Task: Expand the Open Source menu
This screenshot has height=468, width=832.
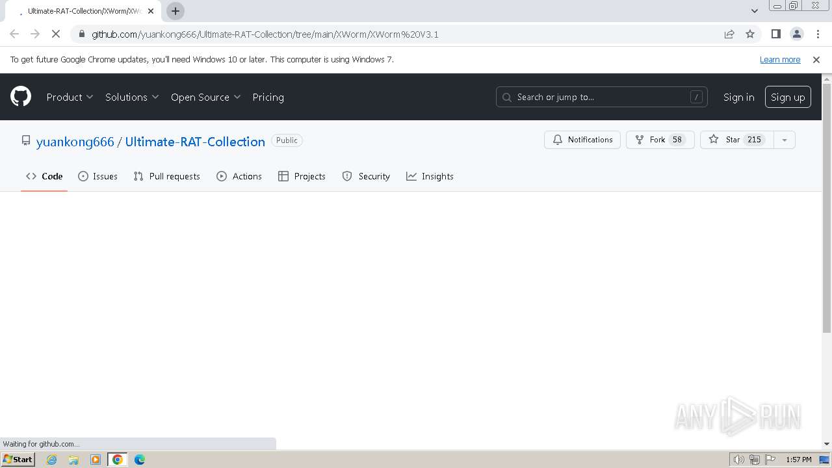Action: [205, 97]
